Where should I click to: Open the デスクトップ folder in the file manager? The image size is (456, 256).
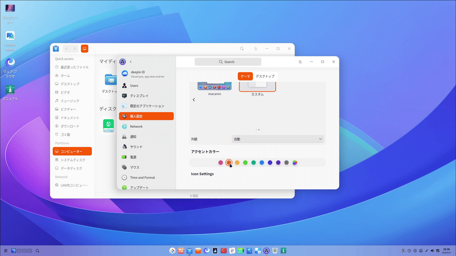coord(110,83)
